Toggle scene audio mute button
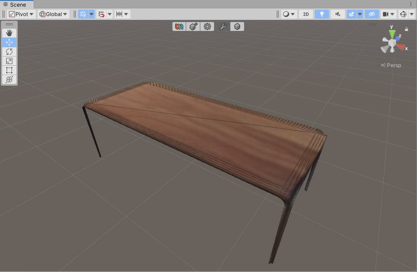 click(338, 14)
